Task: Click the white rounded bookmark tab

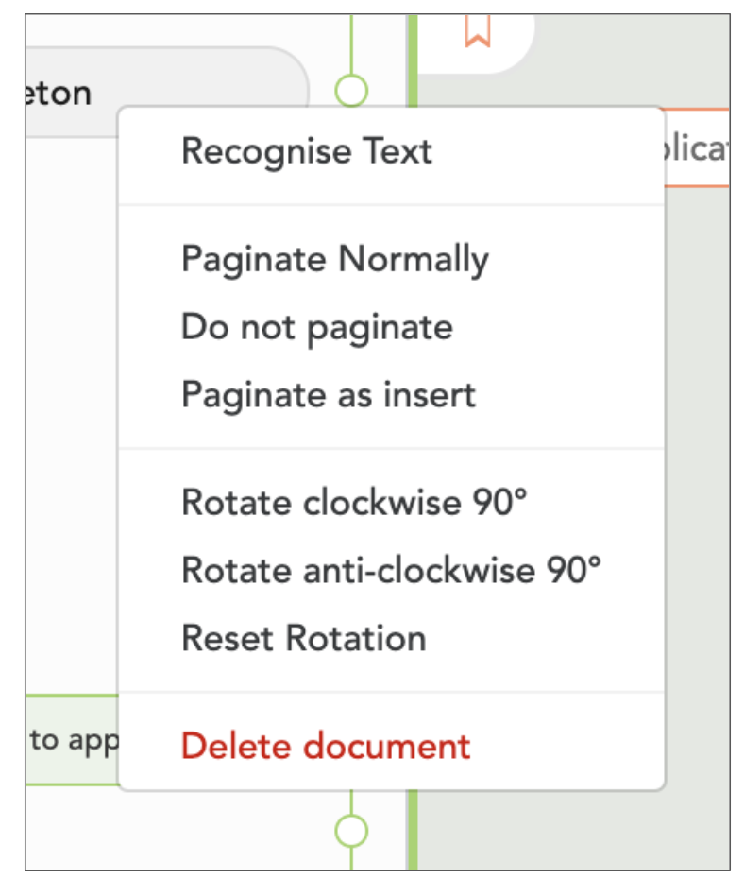Action: pyautogui.click(x=476, y=43)
